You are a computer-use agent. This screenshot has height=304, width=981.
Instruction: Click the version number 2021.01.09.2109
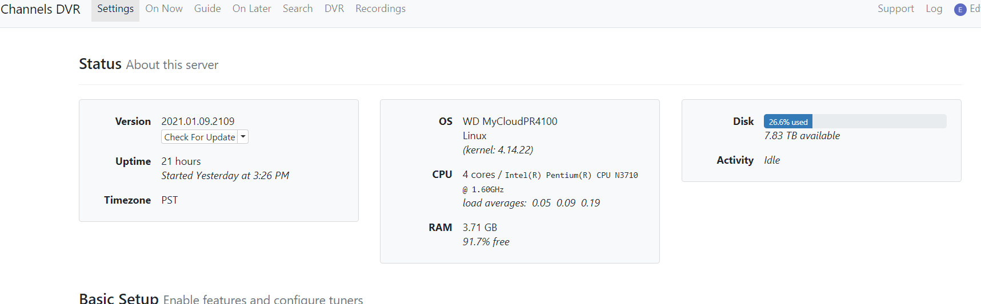point(198,121)
